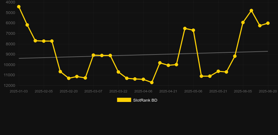
Task: Select the data point above 2025-04-06
Action: pyautogui.click(x=143, y=79)
